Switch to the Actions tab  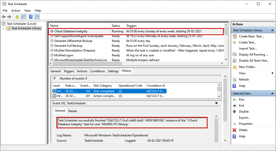pyautogui.click(x=82, y=71)
